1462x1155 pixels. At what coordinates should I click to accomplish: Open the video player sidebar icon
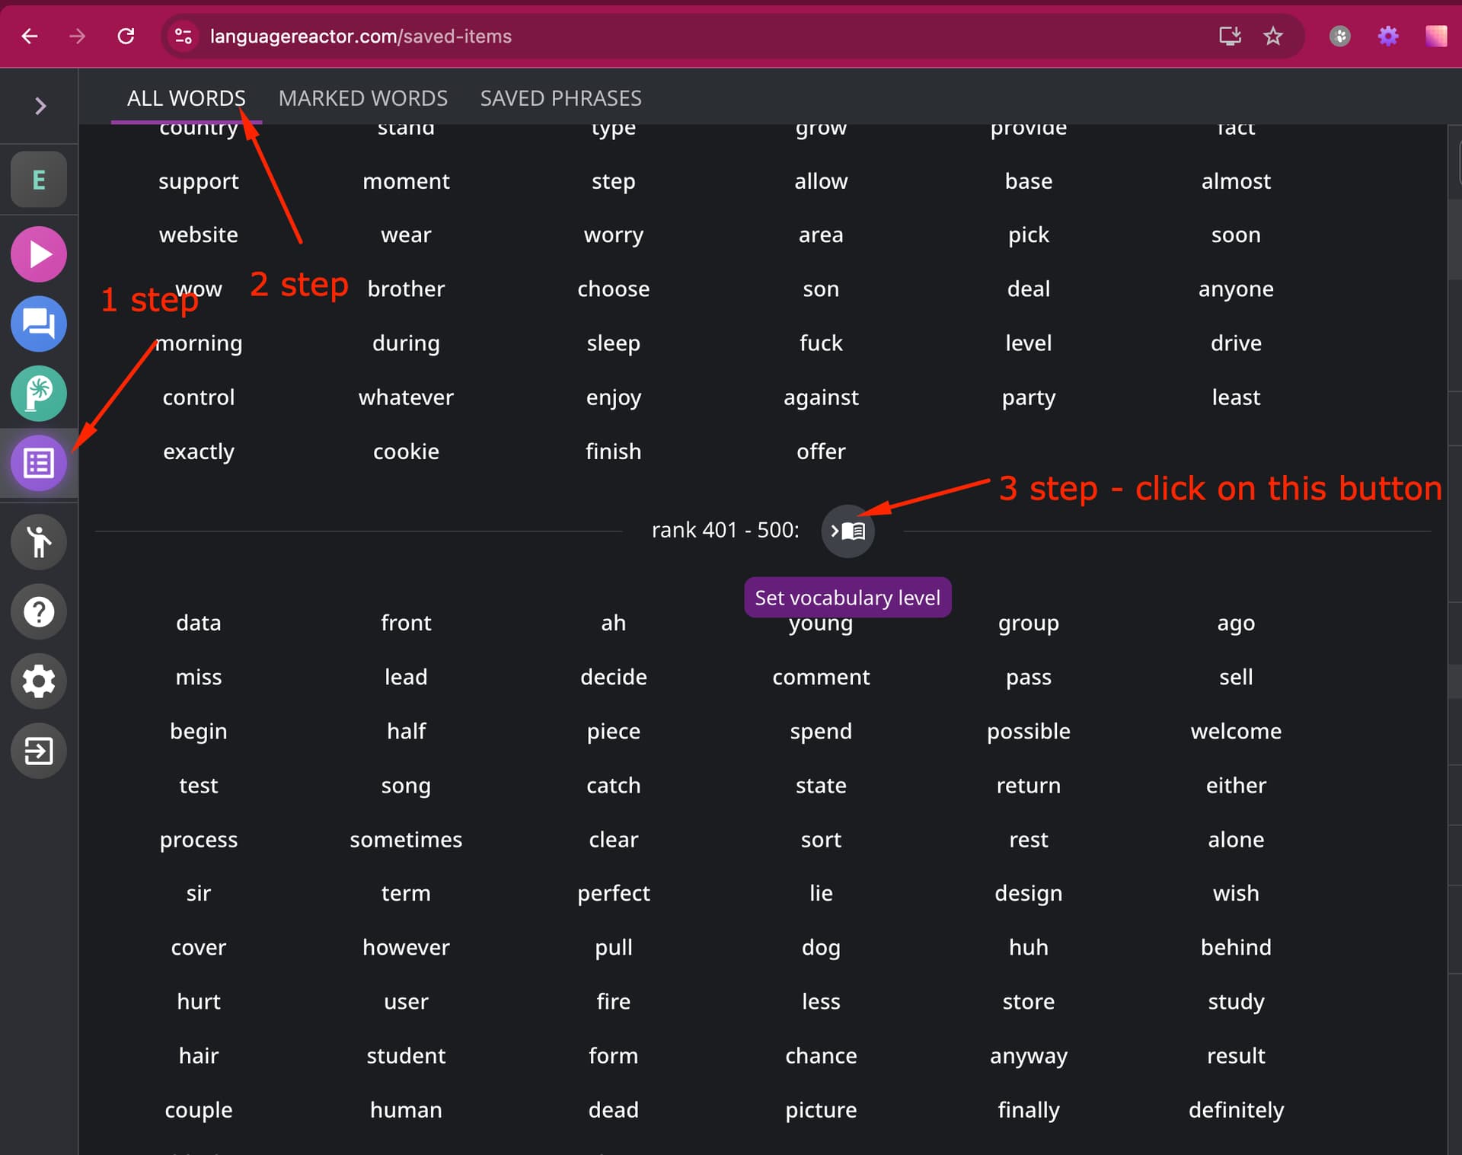tap(39, 254)
